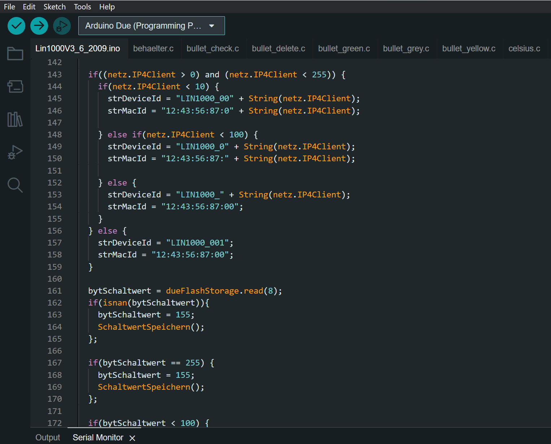Open the Sketchbook folder sidebar icon
Image resolution: width=551 pixels, height=444 pixels.
tap(15, 54)
